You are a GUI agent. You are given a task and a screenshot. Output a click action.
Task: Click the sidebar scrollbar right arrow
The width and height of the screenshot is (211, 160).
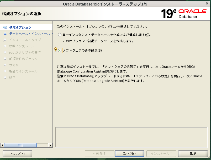tap(50, 145)
